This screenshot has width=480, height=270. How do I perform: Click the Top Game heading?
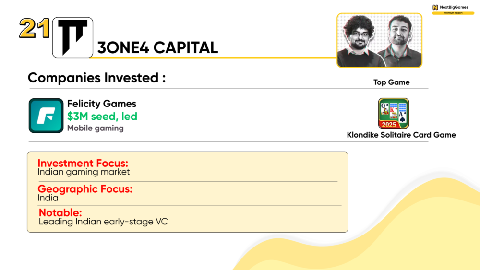391,82
